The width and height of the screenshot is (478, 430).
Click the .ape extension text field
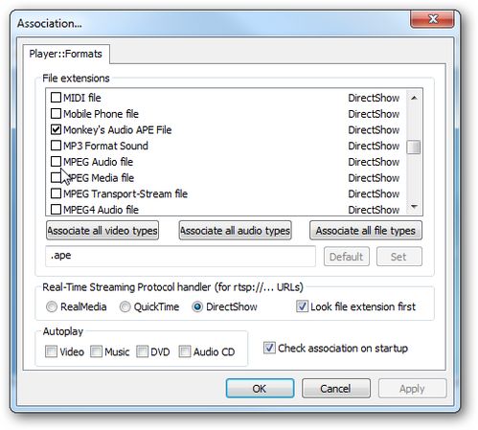(180, 256)
